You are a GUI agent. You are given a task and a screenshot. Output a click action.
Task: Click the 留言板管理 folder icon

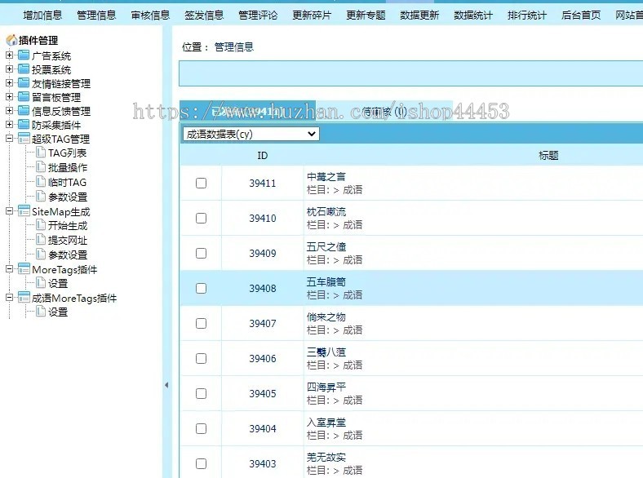pos(24,97)
